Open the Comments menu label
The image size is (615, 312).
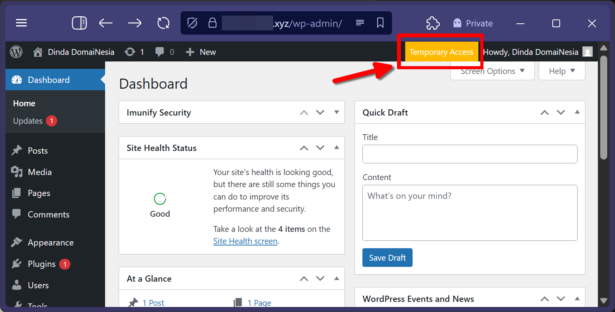(x=49, y=214)
